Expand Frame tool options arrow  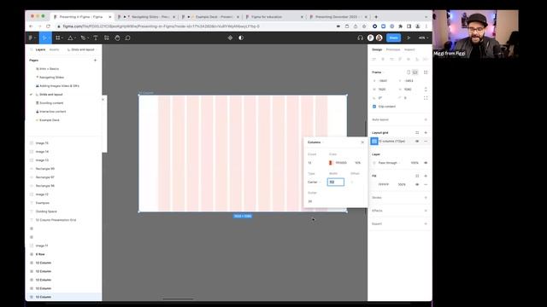pyautogui.click(x=62, y=38)
